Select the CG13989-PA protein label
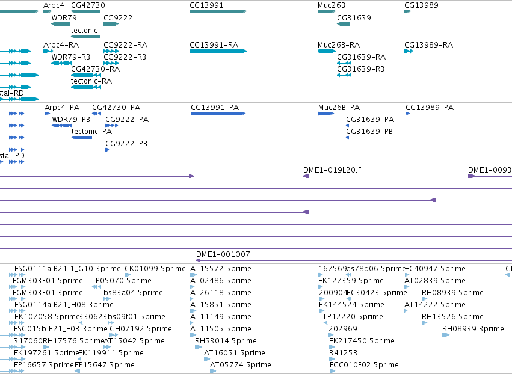This screenshot has width=512, height=374. (x=430, y=108)
